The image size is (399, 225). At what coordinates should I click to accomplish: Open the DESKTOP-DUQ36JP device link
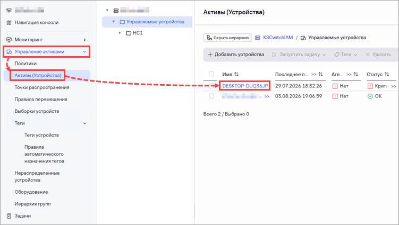tap(245, 86)
